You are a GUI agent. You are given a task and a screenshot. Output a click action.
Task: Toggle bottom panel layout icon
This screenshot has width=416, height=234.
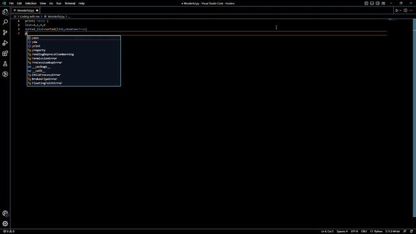click(372, 3)
